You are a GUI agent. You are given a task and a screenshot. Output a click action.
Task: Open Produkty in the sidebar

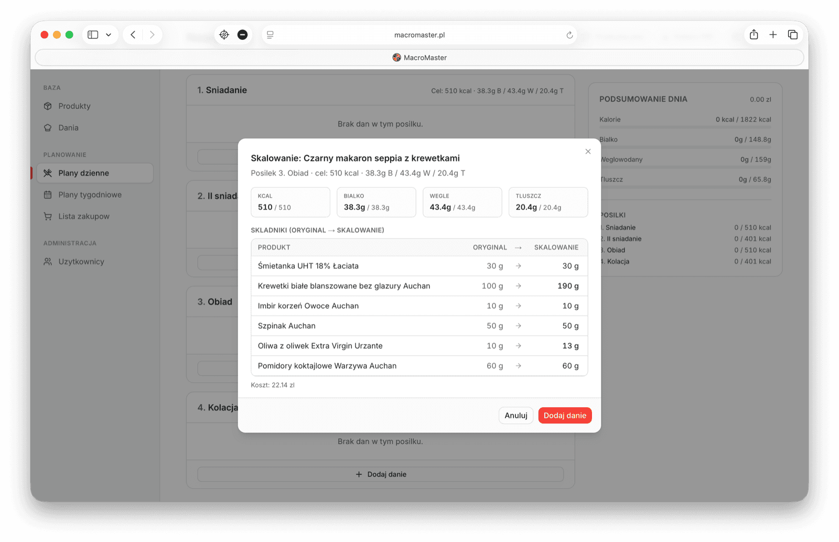point(95,106)
